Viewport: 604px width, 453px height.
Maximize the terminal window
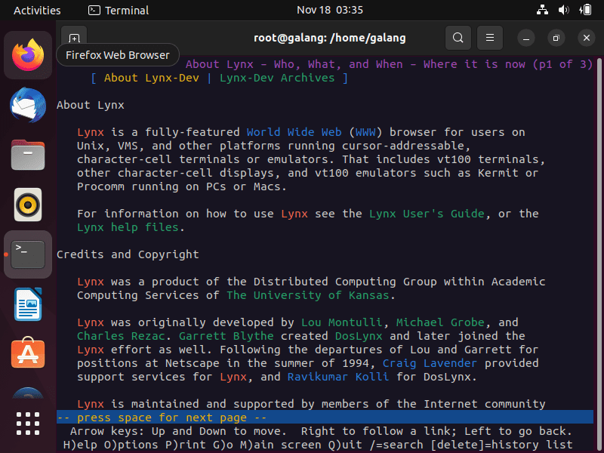pyautogui.click(x=556, y=38)
